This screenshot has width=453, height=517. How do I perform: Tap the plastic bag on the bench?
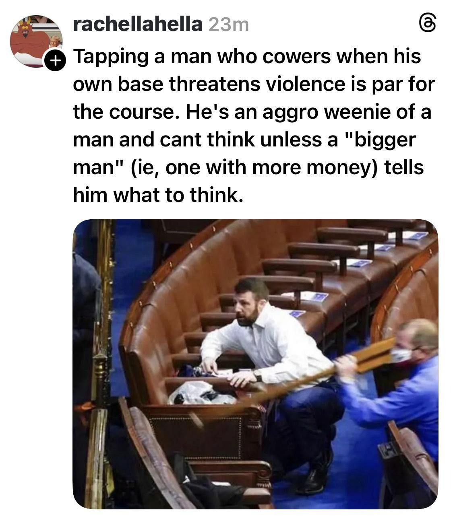[x=201, y=393]
